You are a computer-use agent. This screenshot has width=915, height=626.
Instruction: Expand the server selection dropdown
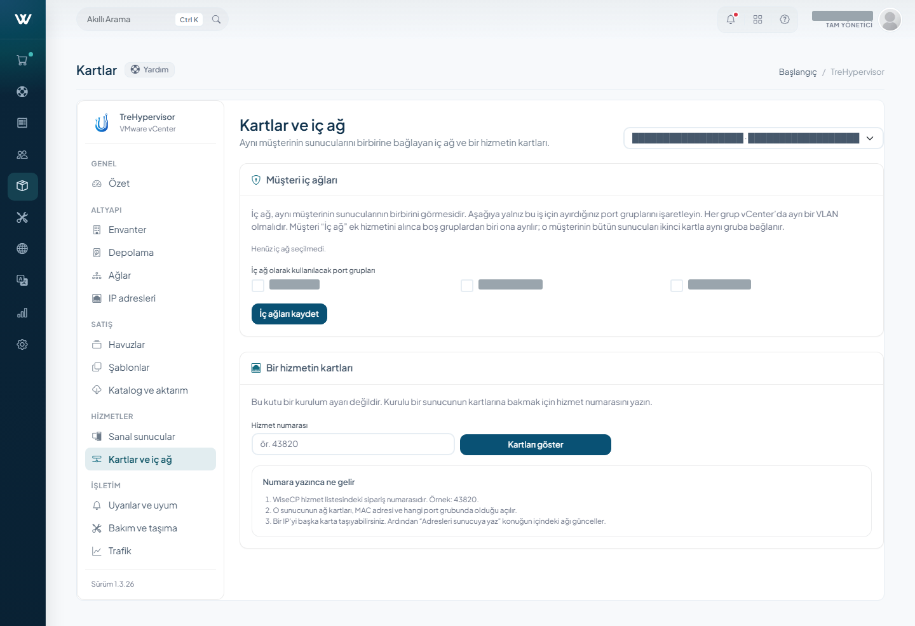click(754, 138)
